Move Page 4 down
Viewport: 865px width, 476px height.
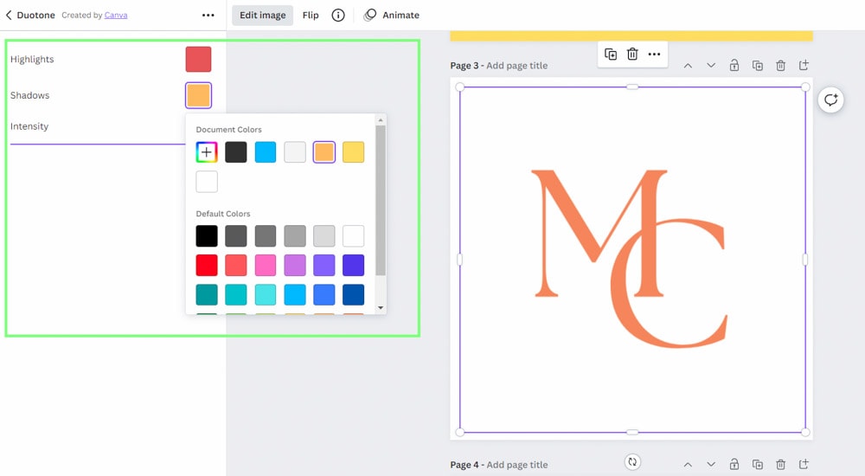(711, 465)
